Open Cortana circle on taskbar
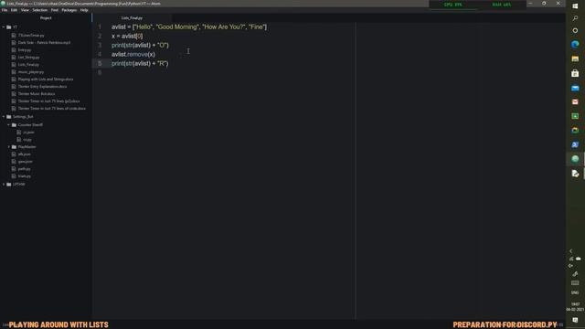This screenshot has width=585, height=329. click(x=575, y=30)
